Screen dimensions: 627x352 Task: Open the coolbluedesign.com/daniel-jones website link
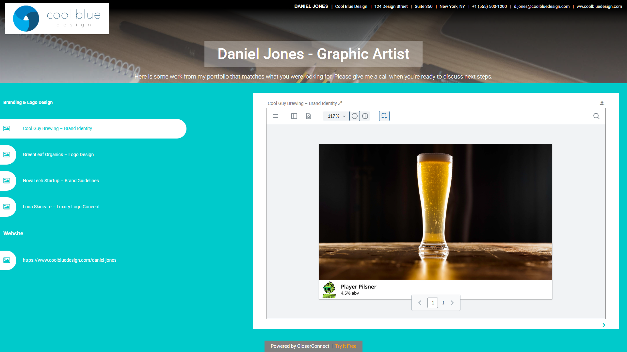70,260
